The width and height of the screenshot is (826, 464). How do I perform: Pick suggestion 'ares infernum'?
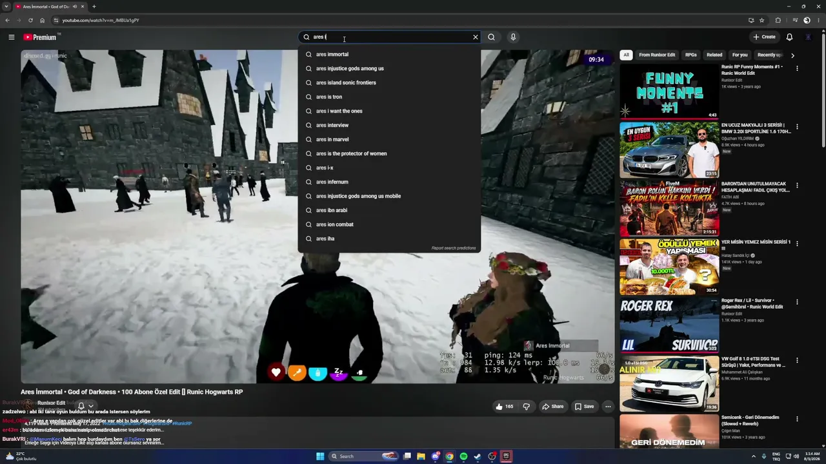tap(389, 182)
